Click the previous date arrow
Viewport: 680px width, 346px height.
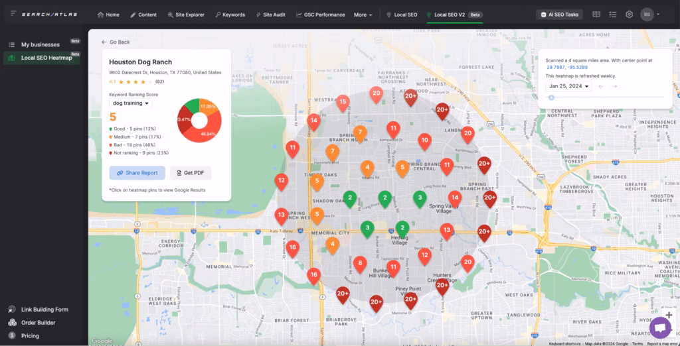[x=601, y=86]
